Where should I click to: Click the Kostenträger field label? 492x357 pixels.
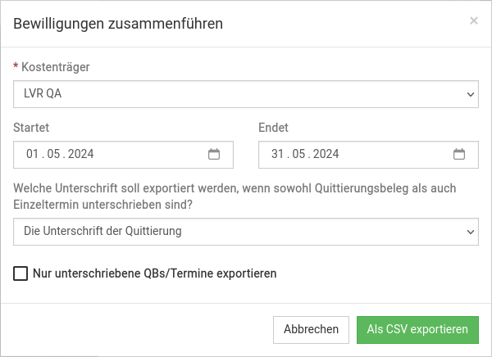pyautogui.click(x=55, y=67)
